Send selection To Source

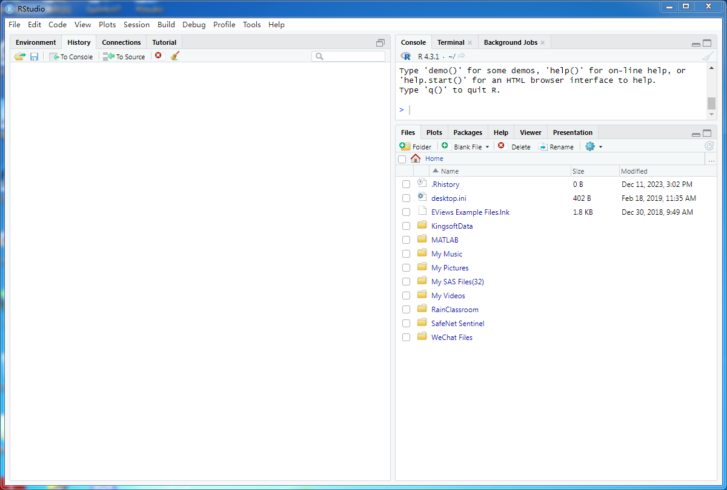click(124, 56)
